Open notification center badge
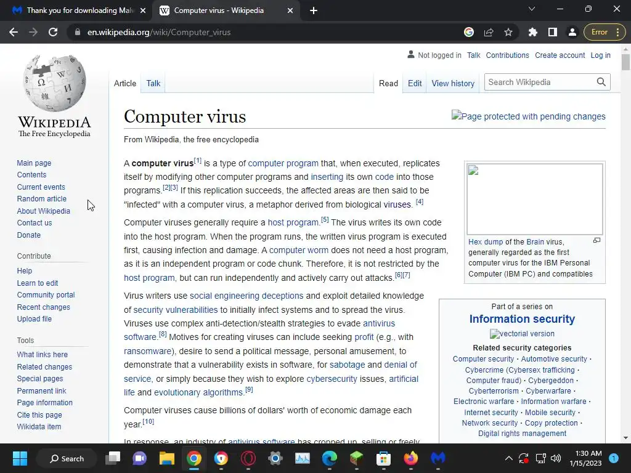The image size is (631, 473). tap(614, 458)
